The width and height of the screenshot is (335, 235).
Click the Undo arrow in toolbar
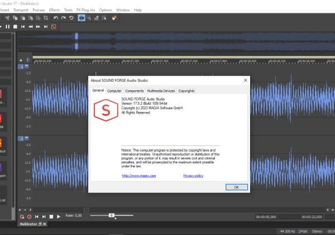tap(56, 18)
